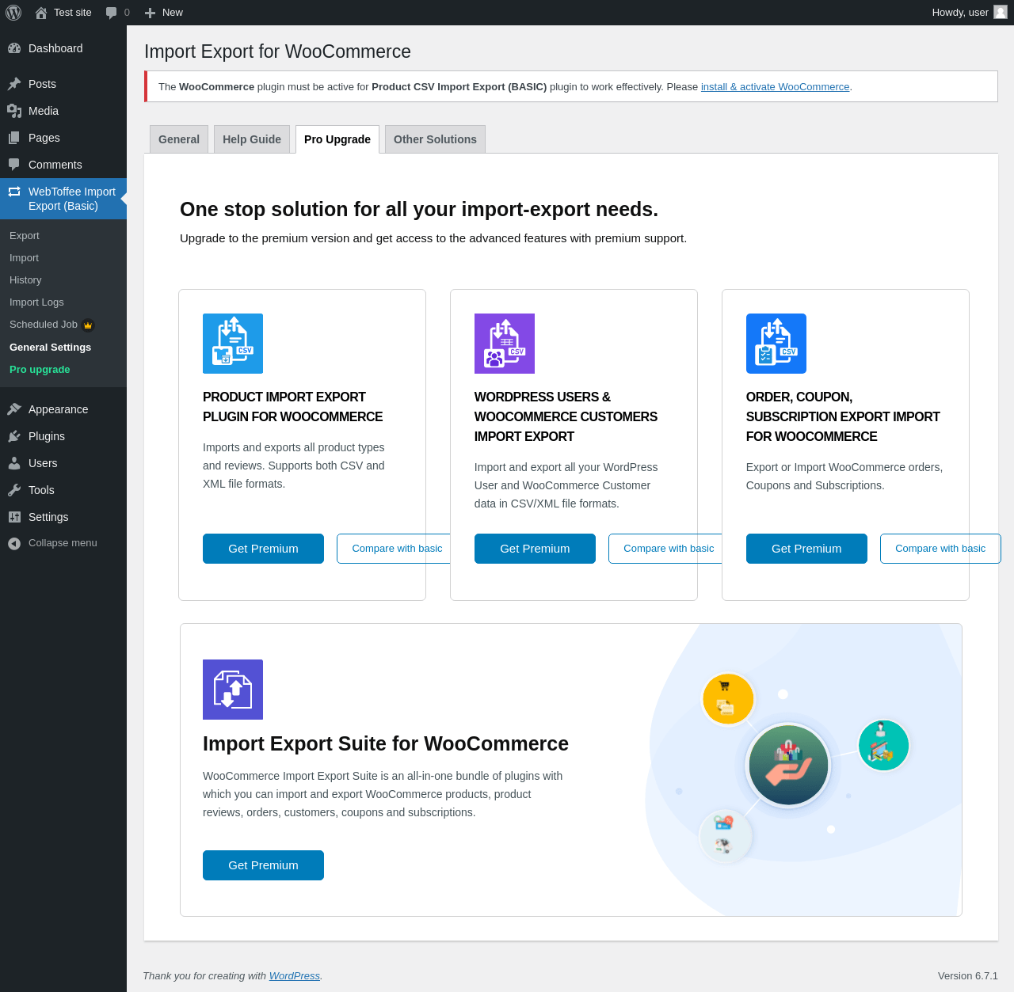Click the Import Export Suite icon
The height and width of the screenshot is (992, 1014).
pyautogui.click(x=233, y=690)
